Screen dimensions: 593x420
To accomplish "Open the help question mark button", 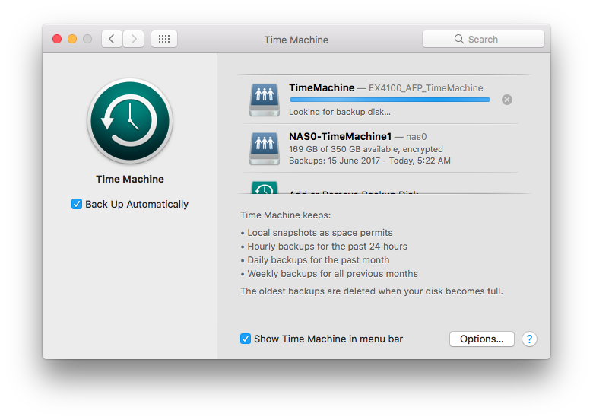I will tap(529, 339).
